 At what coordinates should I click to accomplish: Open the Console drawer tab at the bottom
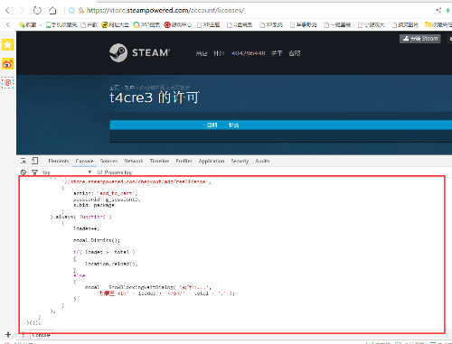click(x=42, y=335)
